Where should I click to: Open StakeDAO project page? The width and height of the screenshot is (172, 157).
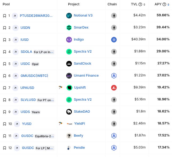tap(82, 112)
